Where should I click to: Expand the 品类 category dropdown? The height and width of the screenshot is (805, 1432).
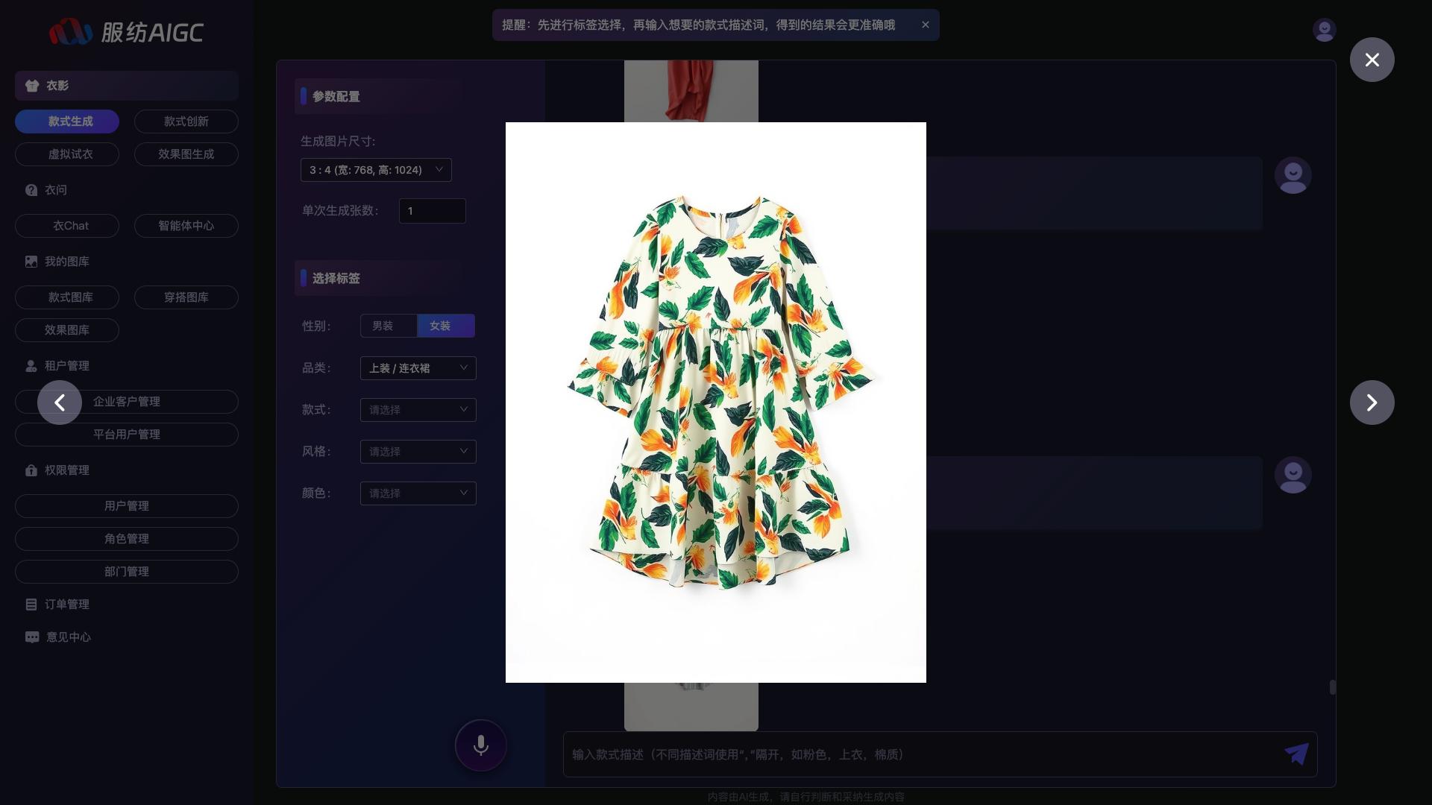(418, 368)
